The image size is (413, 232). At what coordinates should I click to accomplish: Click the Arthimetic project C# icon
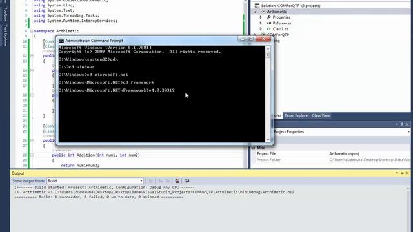point(263,12)
